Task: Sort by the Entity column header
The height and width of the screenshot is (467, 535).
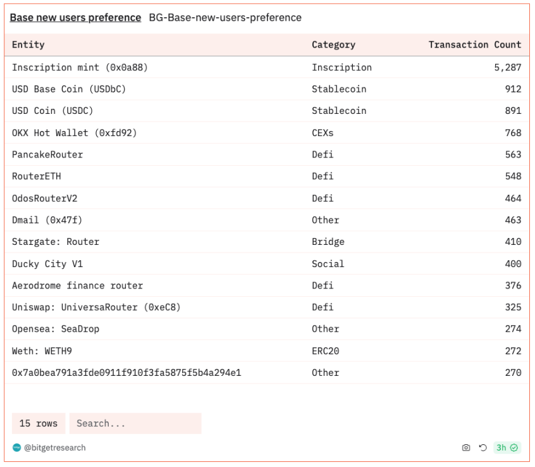Action: point(28,45)
